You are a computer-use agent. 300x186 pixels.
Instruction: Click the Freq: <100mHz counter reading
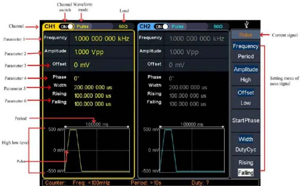(x=91, y=183)
